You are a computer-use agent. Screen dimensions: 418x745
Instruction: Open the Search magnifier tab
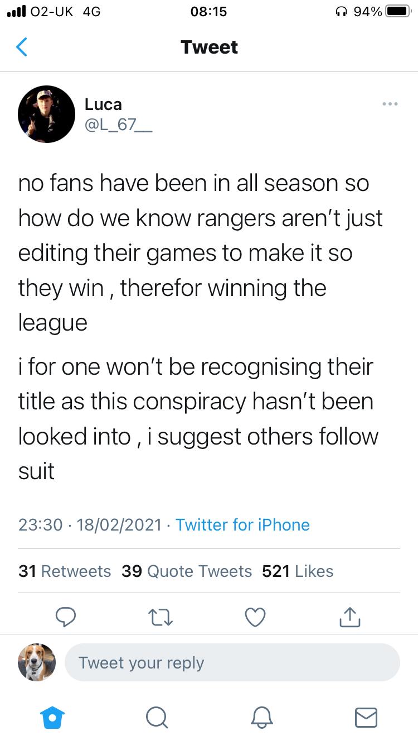coord(157,717)
